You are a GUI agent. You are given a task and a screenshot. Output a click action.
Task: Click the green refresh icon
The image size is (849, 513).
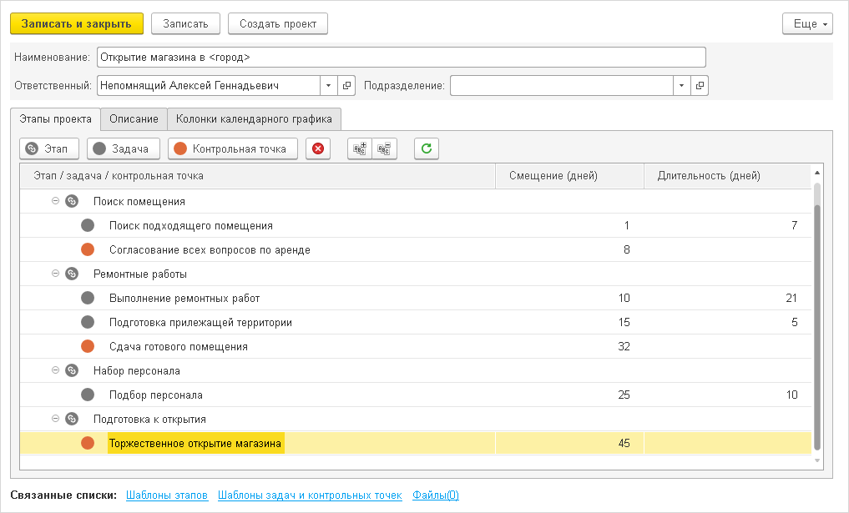426,148
